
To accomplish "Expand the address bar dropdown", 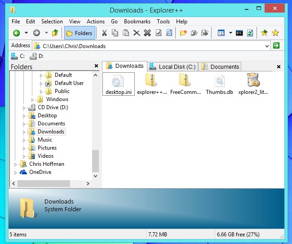I will pos(267,46).
